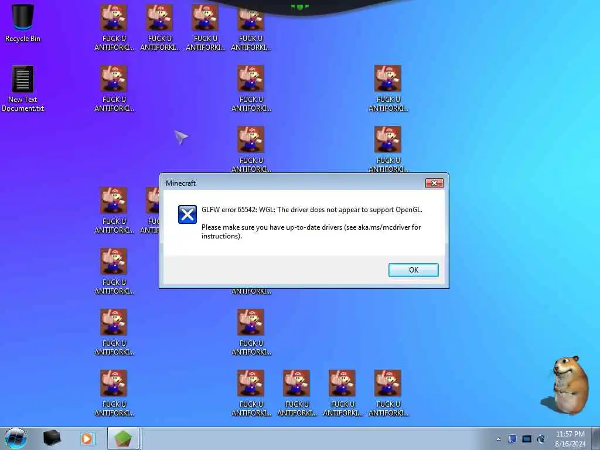Select New Text Document.txt on the desktop

pyautogui.click(x=23, y=89)
